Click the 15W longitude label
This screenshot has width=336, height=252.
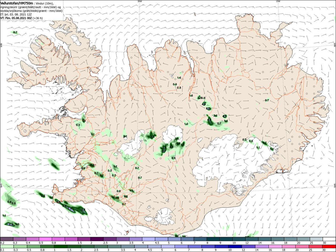tap(278, 1)
